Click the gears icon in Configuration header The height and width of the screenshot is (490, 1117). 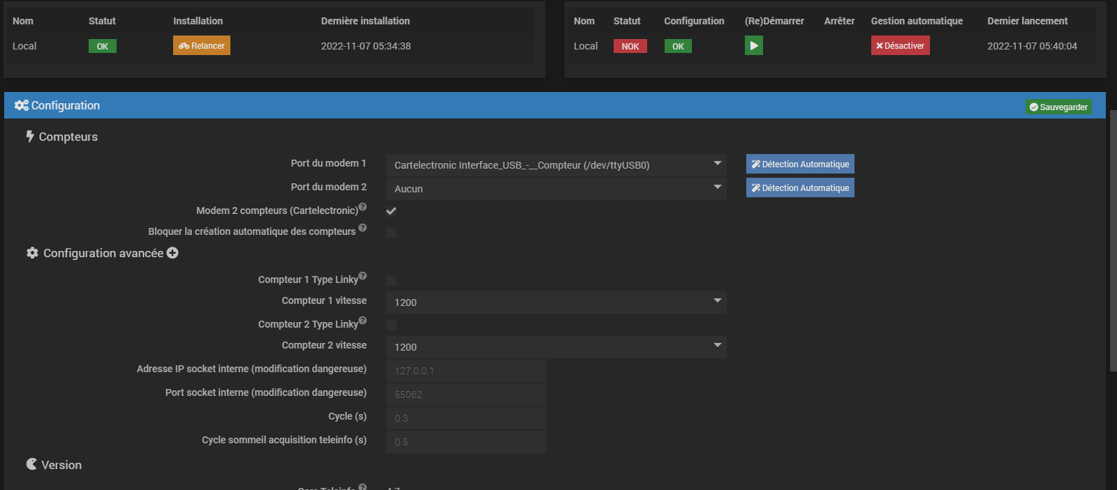pyautogui.click(x=21, y=105)
